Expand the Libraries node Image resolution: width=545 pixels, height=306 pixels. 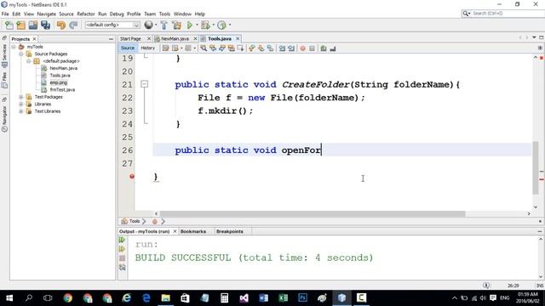(x=21, y=104)
